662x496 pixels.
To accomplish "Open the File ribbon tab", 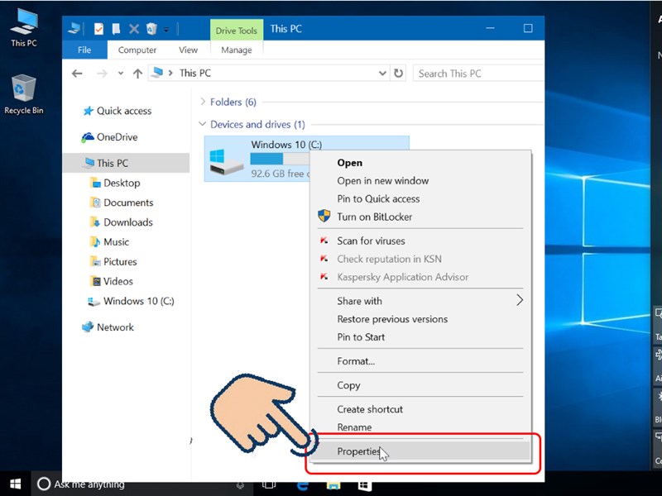I will point(84,50).
